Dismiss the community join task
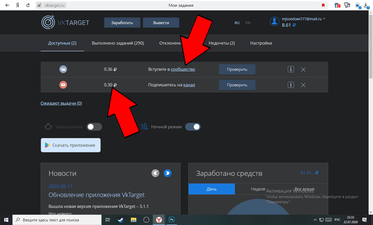The image size is (373, 225). pos(303,69)
